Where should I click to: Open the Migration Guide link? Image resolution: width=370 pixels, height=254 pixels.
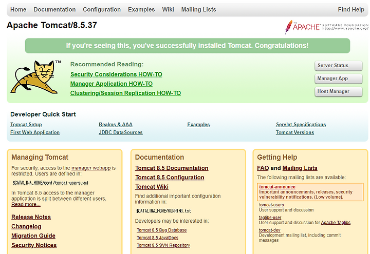coord(33,236)
